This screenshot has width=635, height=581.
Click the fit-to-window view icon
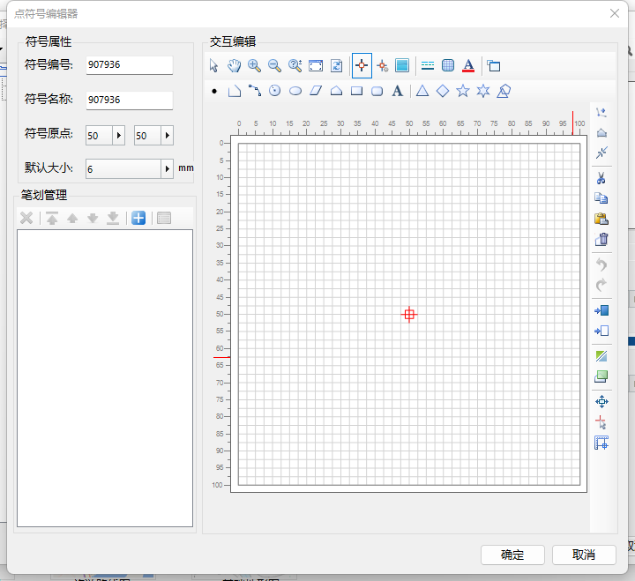click(x=316, y=65)
